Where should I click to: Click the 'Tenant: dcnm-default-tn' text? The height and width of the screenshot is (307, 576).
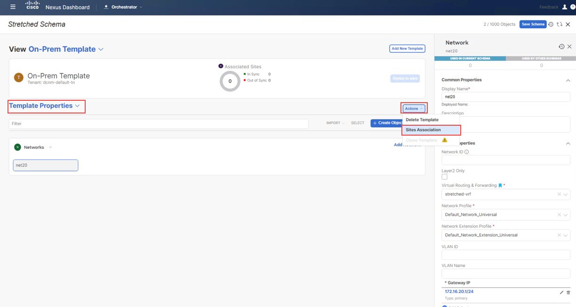tap(51, 82)
